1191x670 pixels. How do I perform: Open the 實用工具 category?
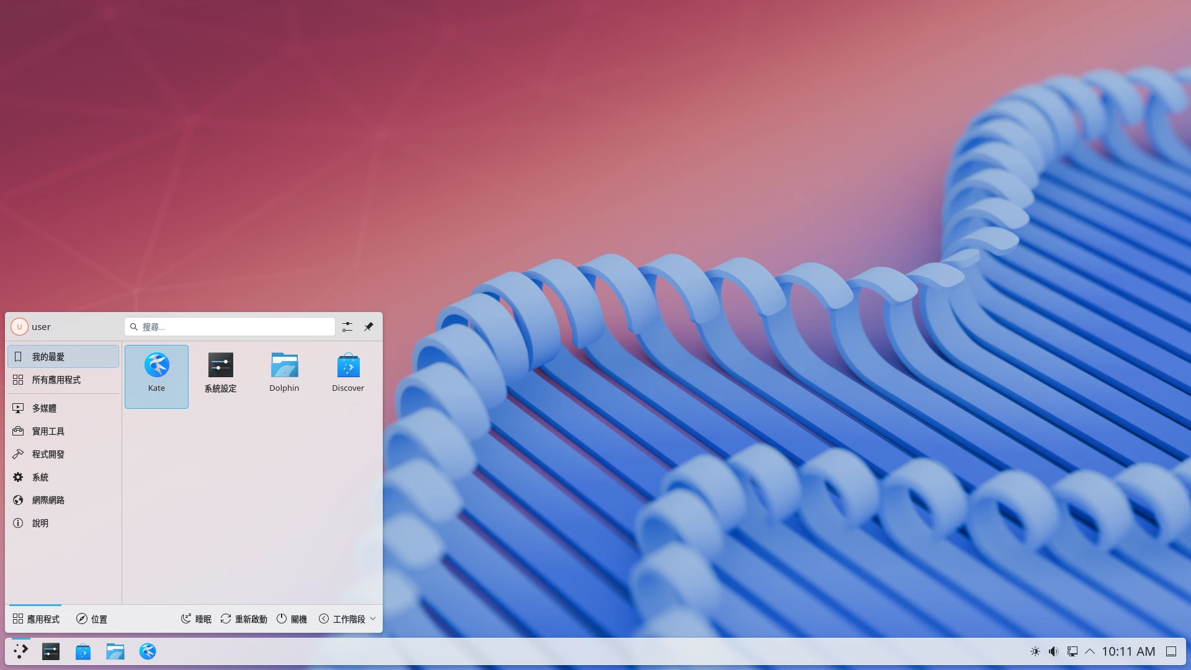point(63,431)
